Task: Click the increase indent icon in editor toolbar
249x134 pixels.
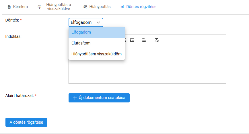Action: (x=132, y=40)
